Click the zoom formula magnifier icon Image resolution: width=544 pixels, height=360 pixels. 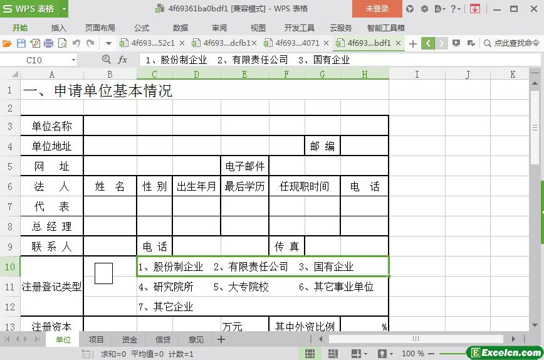pyautogui.click(x=107, y=60)
